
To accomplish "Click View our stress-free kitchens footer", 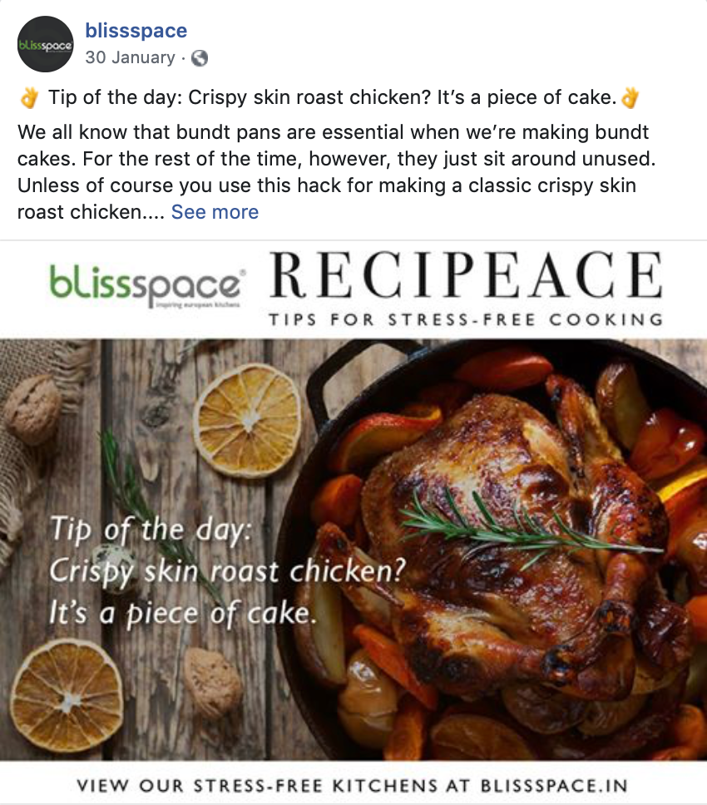I will click(x=352, y=786).
